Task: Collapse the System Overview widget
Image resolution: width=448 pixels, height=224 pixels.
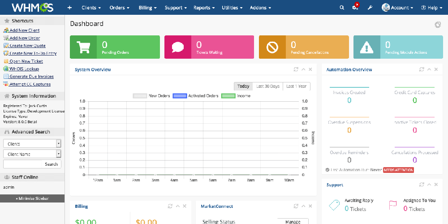Action: (303, 69)
